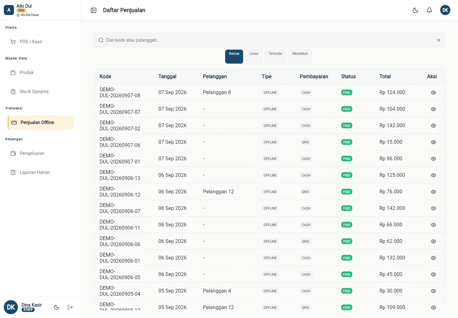Click the Allo Dul Pusat store label
The width and height of the screenshot is (458, 318).
coord(28,15)
